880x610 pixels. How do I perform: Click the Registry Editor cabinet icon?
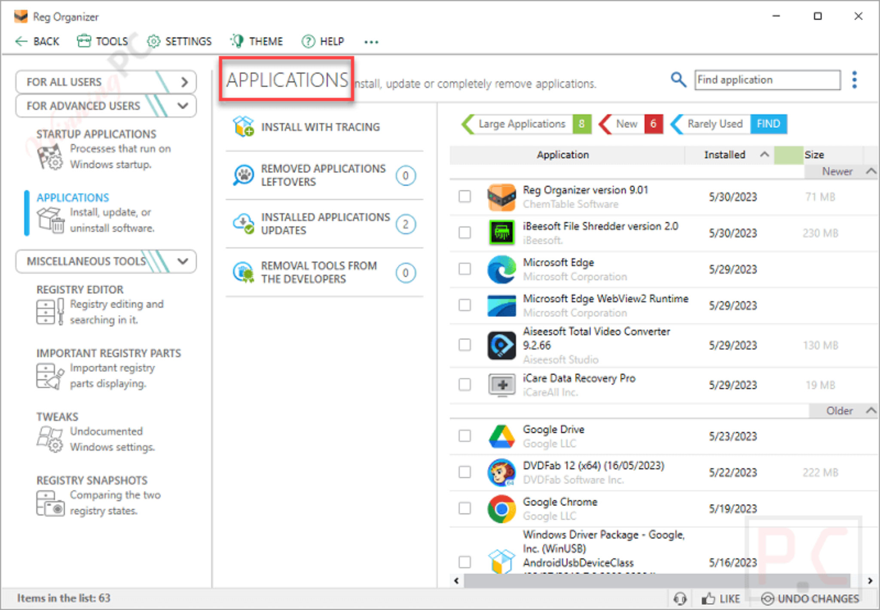click(50, 312)
